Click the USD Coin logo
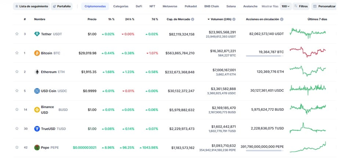The width and height of the screenshot is (338, 160). point(37,91)
